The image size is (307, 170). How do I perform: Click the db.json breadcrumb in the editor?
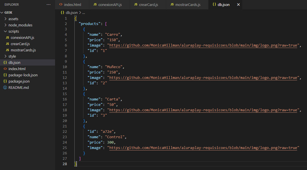(x=72, y=13)
